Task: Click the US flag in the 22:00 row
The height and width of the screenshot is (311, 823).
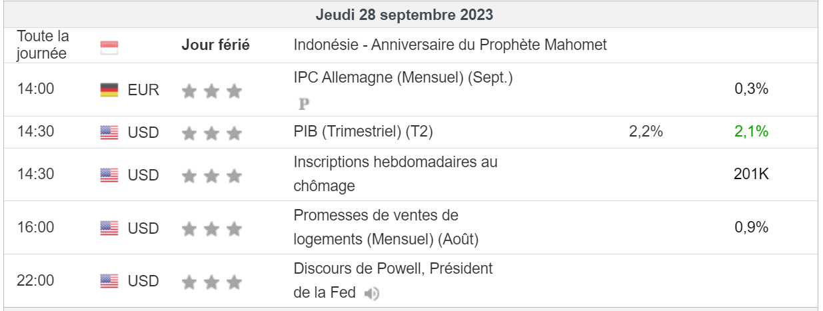Action: click(x=109, y=282)
